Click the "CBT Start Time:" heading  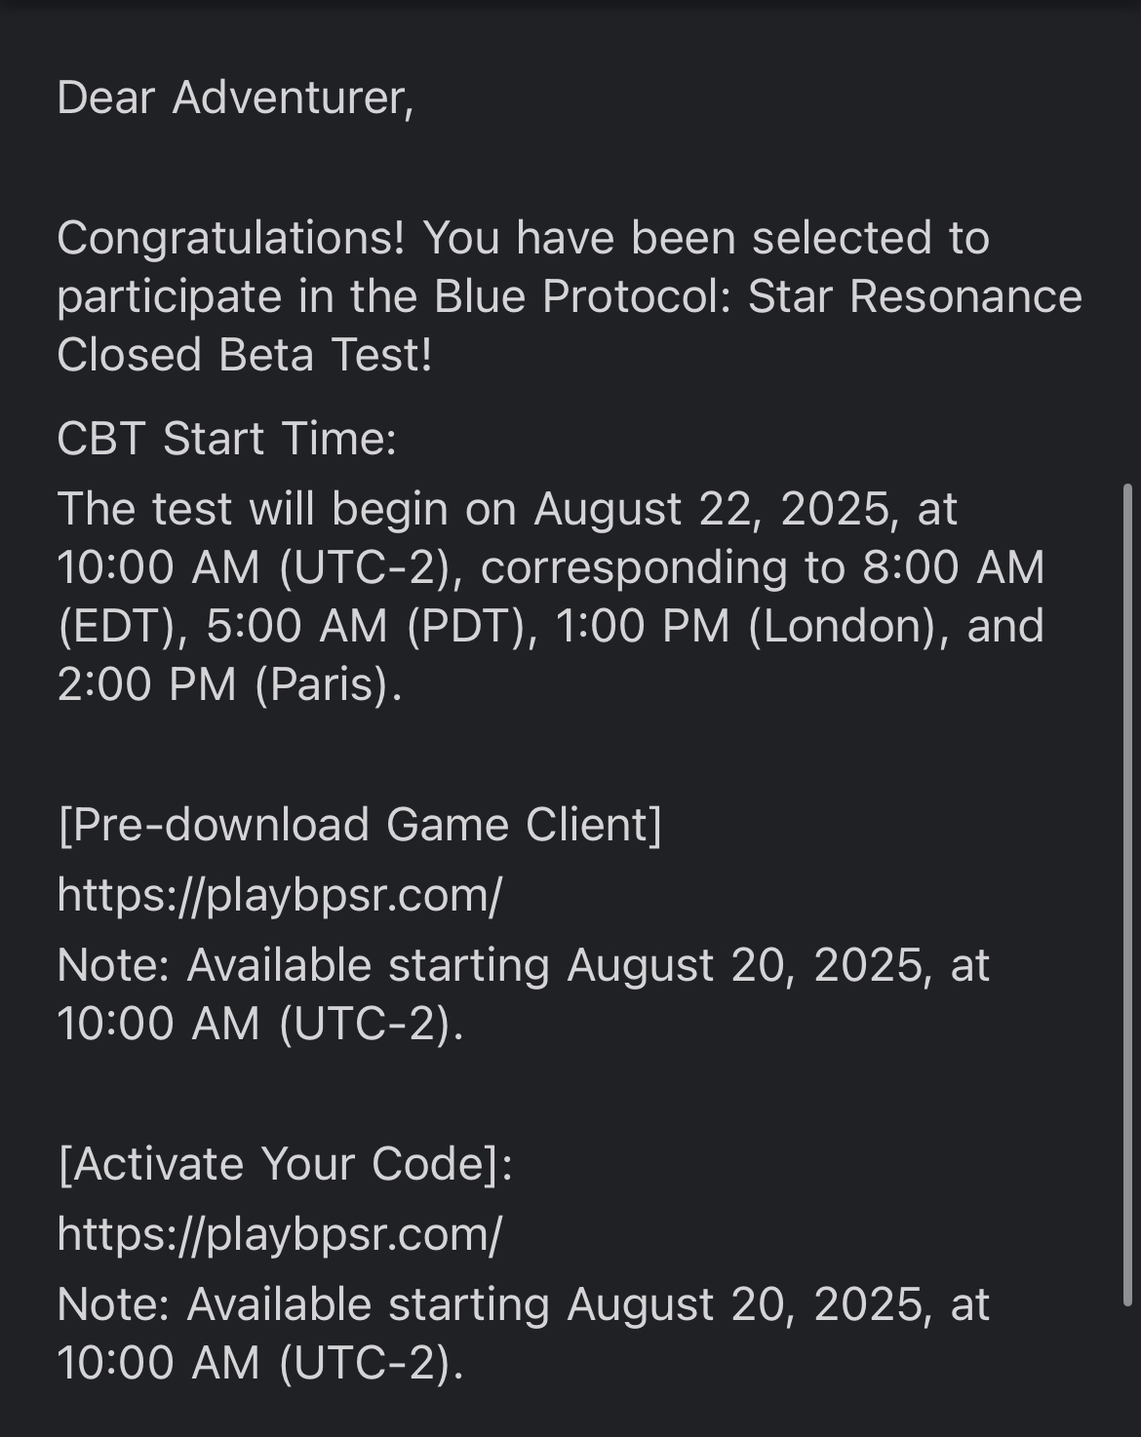click(x=226, y=439)
